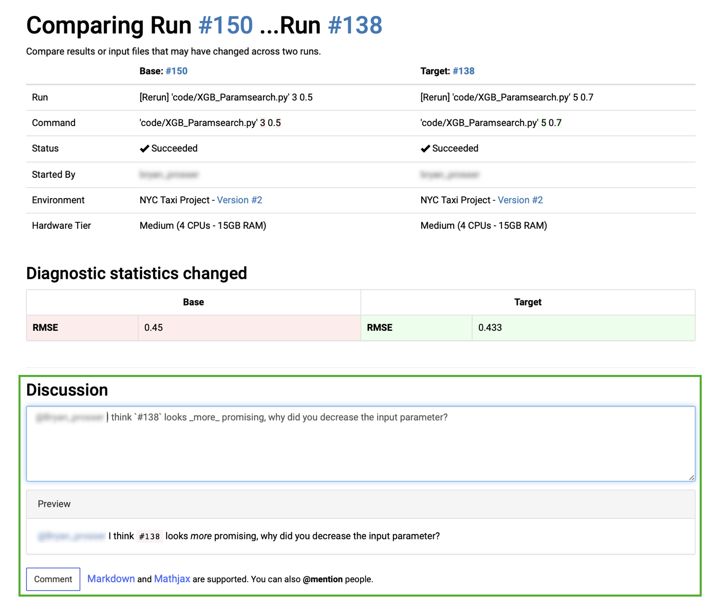
Task: Click the Preview panel header
Action: click(361, 504)
